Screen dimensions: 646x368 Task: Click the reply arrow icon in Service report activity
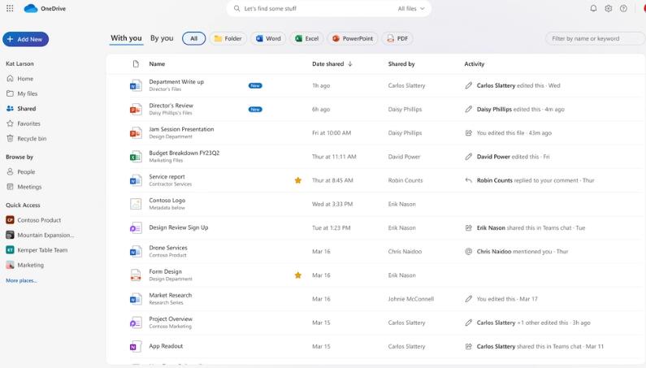[x=468, y=180]
